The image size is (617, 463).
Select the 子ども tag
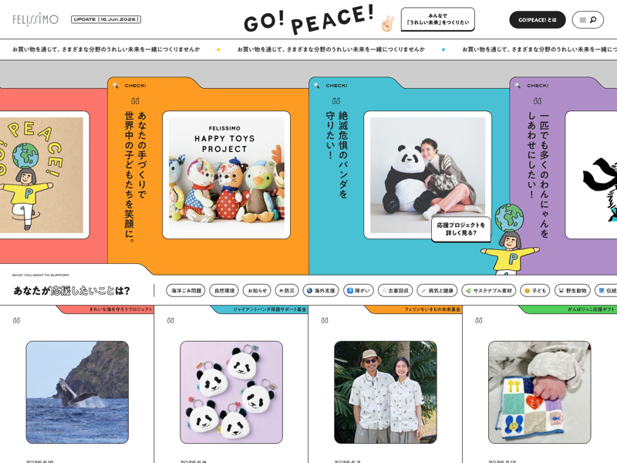click(x=535, y=291)
